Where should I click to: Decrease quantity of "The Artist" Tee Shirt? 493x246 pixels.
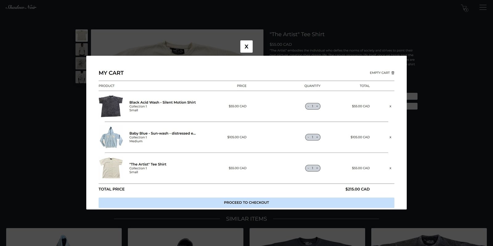pyautogui.click(x=308, y=168)
